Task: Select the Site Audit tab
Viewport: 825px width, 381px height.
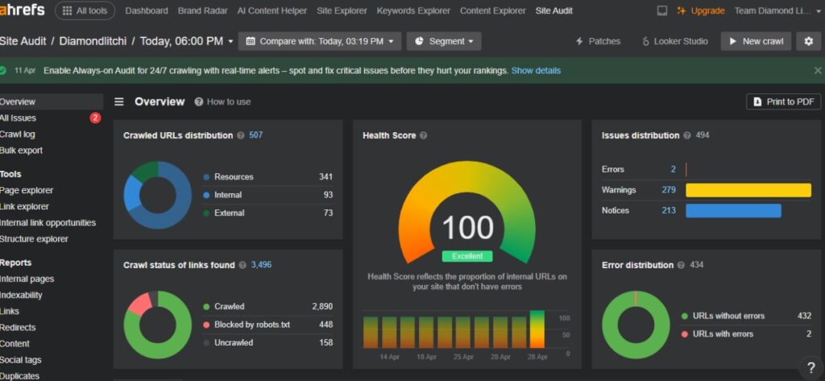Action: click(554, 10)
